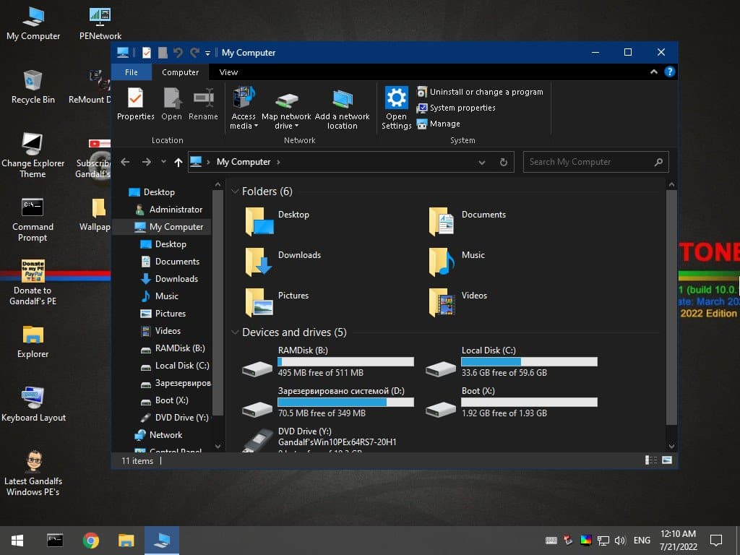Viewport: 740px width, 555px height.
Task: Select DVD Drive (Y:) in the main pane
Action: (x=321, y=441)
